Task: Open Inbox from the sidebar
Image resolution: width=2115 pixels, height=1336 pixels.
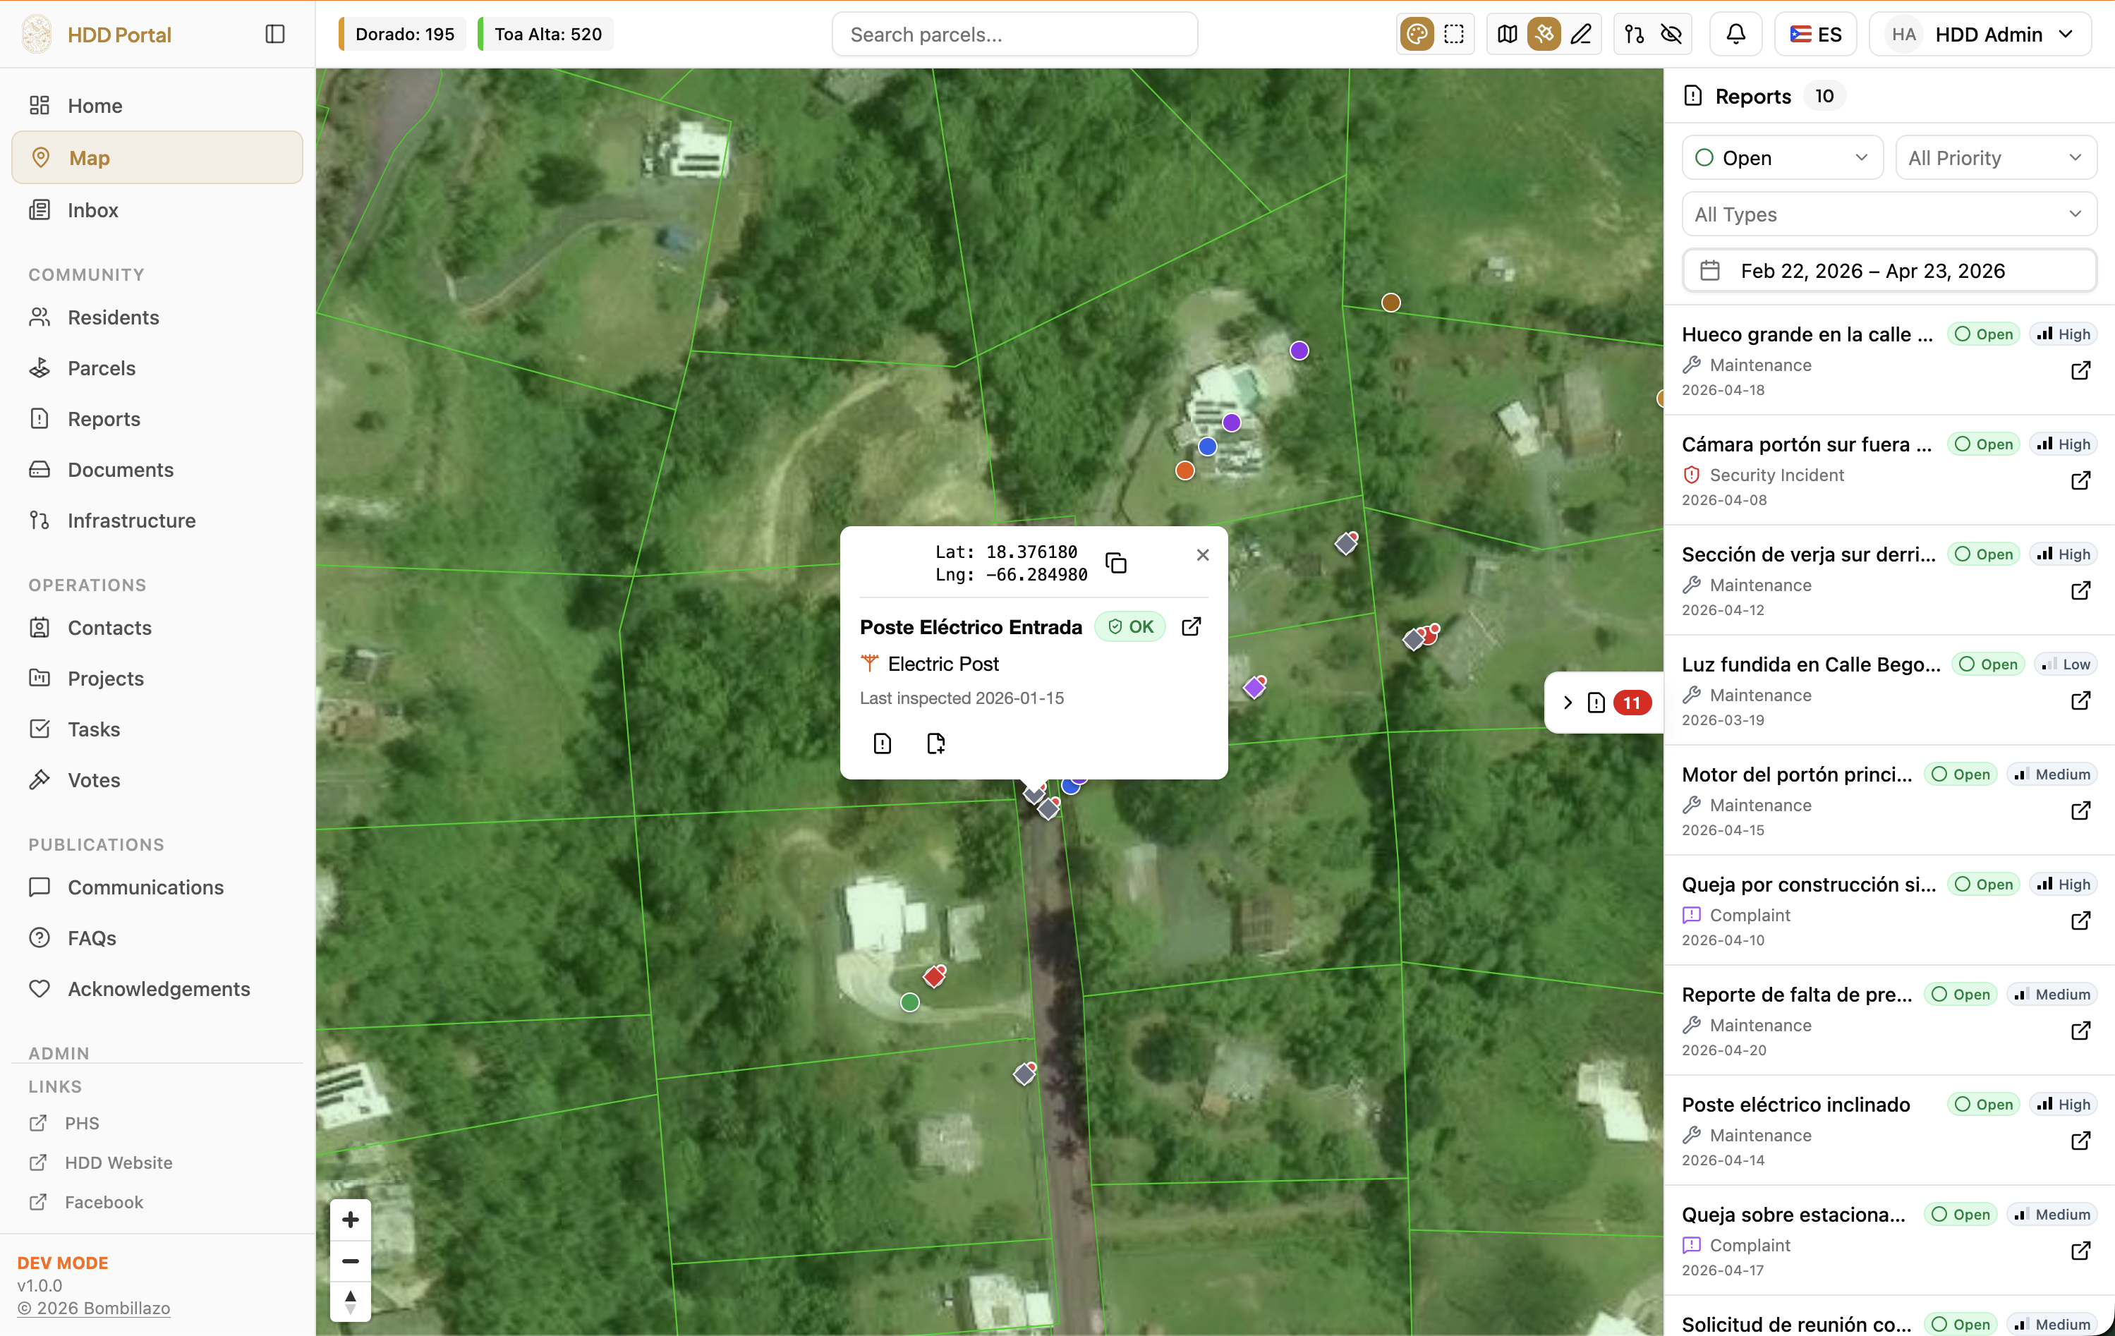Action: (157, 210)
